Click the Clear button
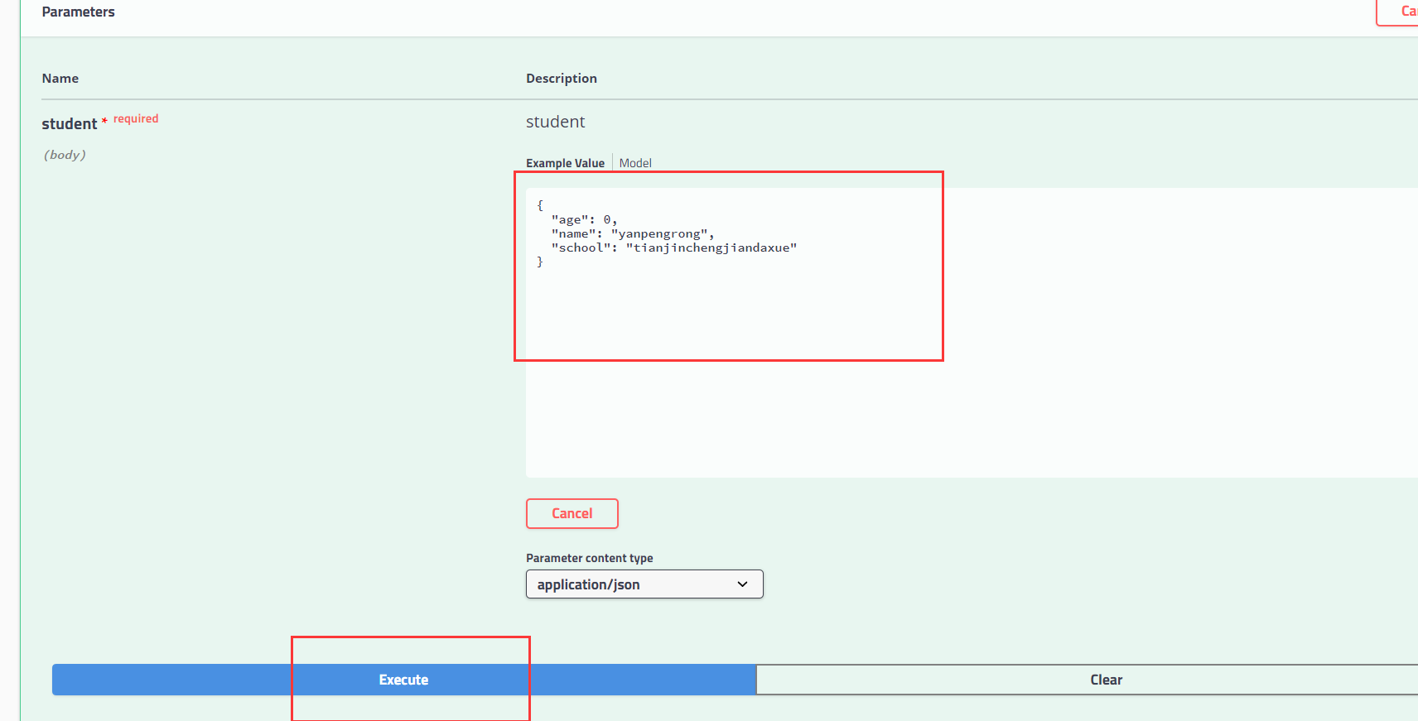The image size is (1418, 721). point(1088,680)
